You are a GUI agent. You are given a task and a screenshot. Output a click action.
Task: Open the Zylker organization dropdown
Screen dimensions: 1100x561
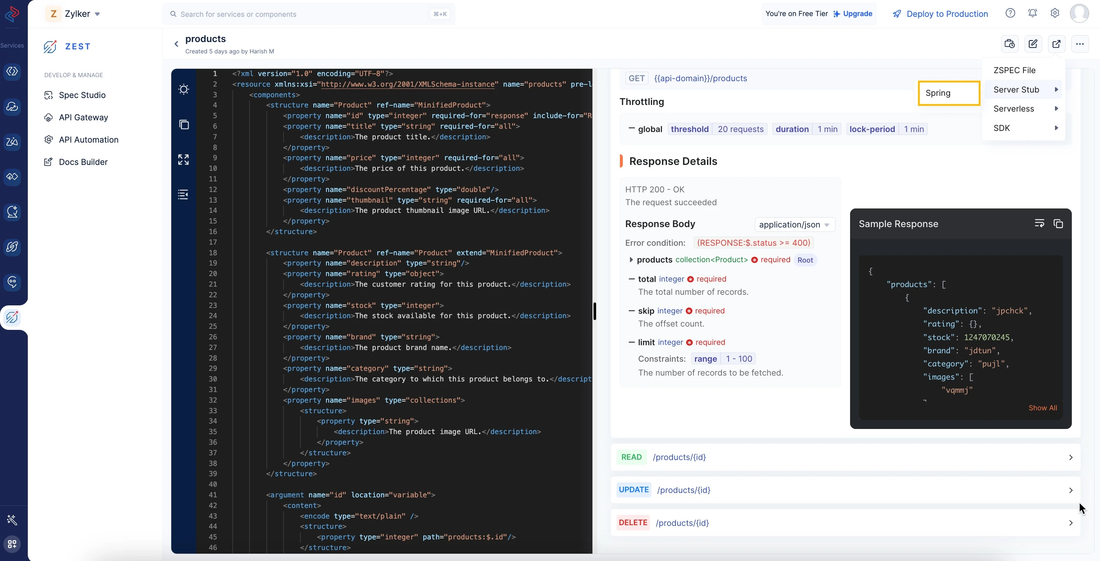tap(73, 14)
